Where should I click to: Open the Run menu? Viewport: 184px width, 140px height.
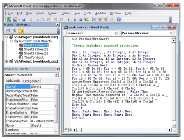click(x=77, y=13)
